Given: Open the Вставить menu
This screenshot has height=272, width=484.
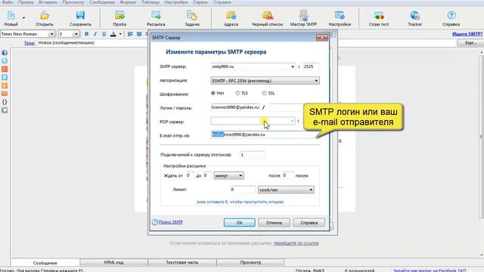Looking at the screenshot, I should (x=48, y=2).
